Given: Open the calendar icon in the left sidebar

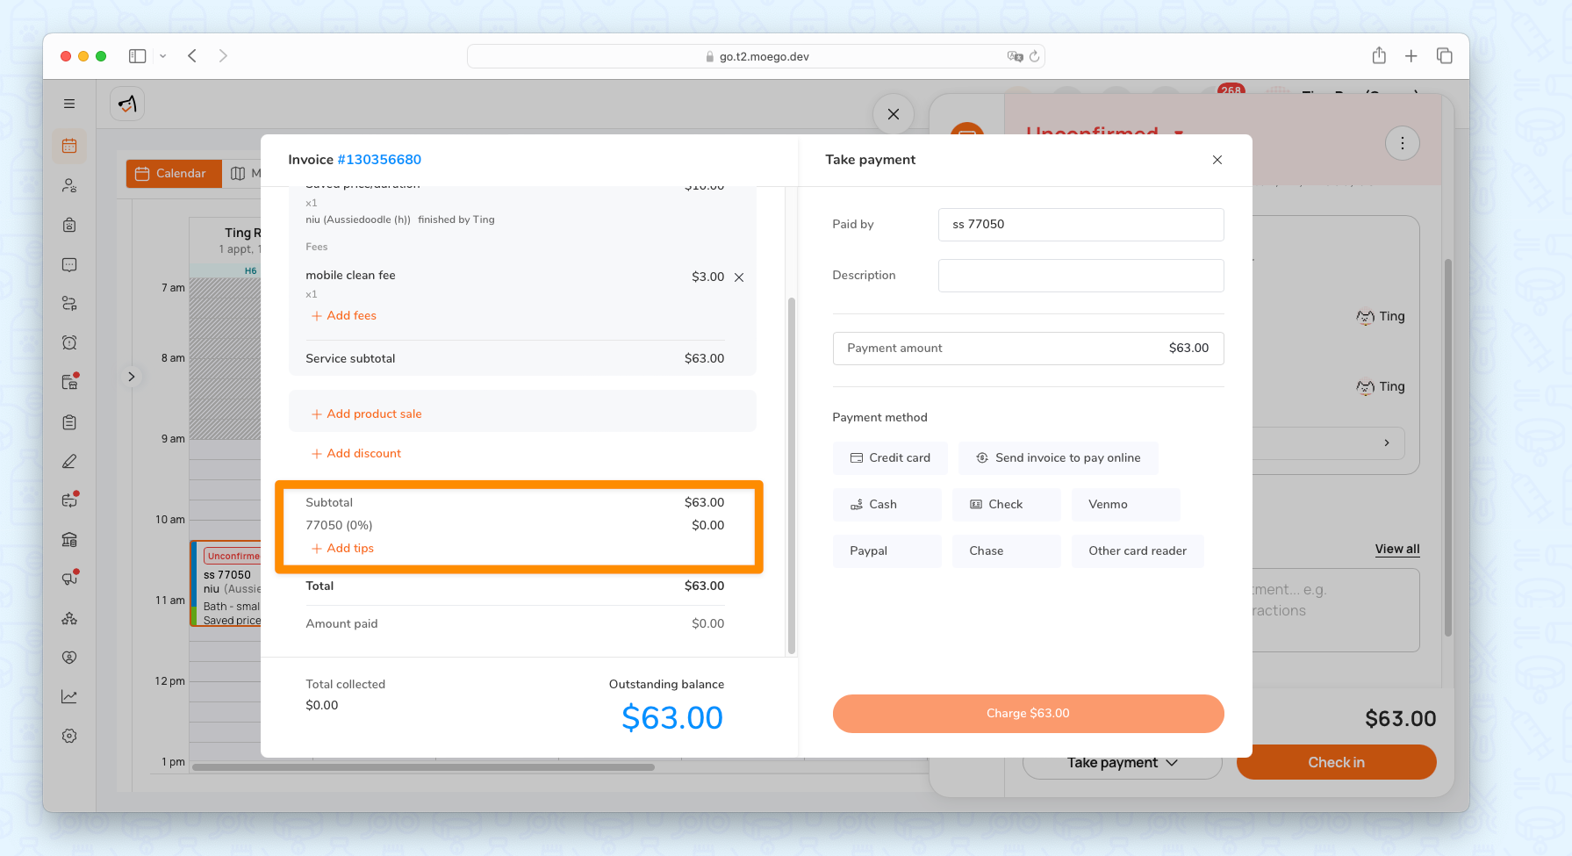Looking at the screenshot, I should [x=69, y=146].
